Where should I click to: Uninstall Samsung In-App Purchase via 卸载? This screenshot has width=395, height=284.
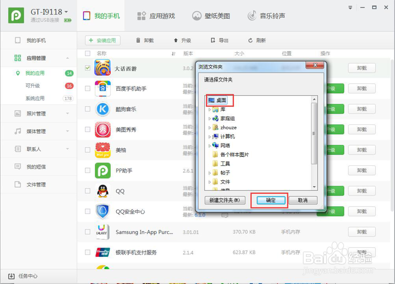362,232
